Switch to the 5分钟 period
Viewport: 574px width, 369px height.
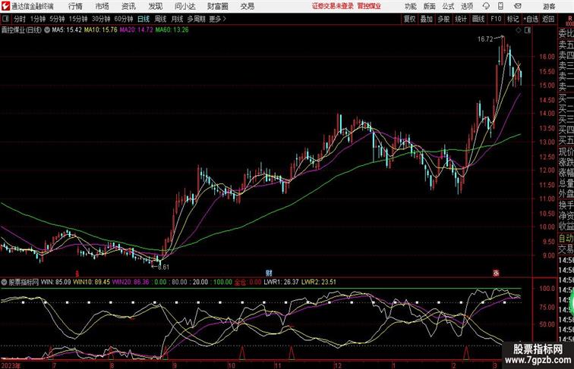(x=57, y=19)
